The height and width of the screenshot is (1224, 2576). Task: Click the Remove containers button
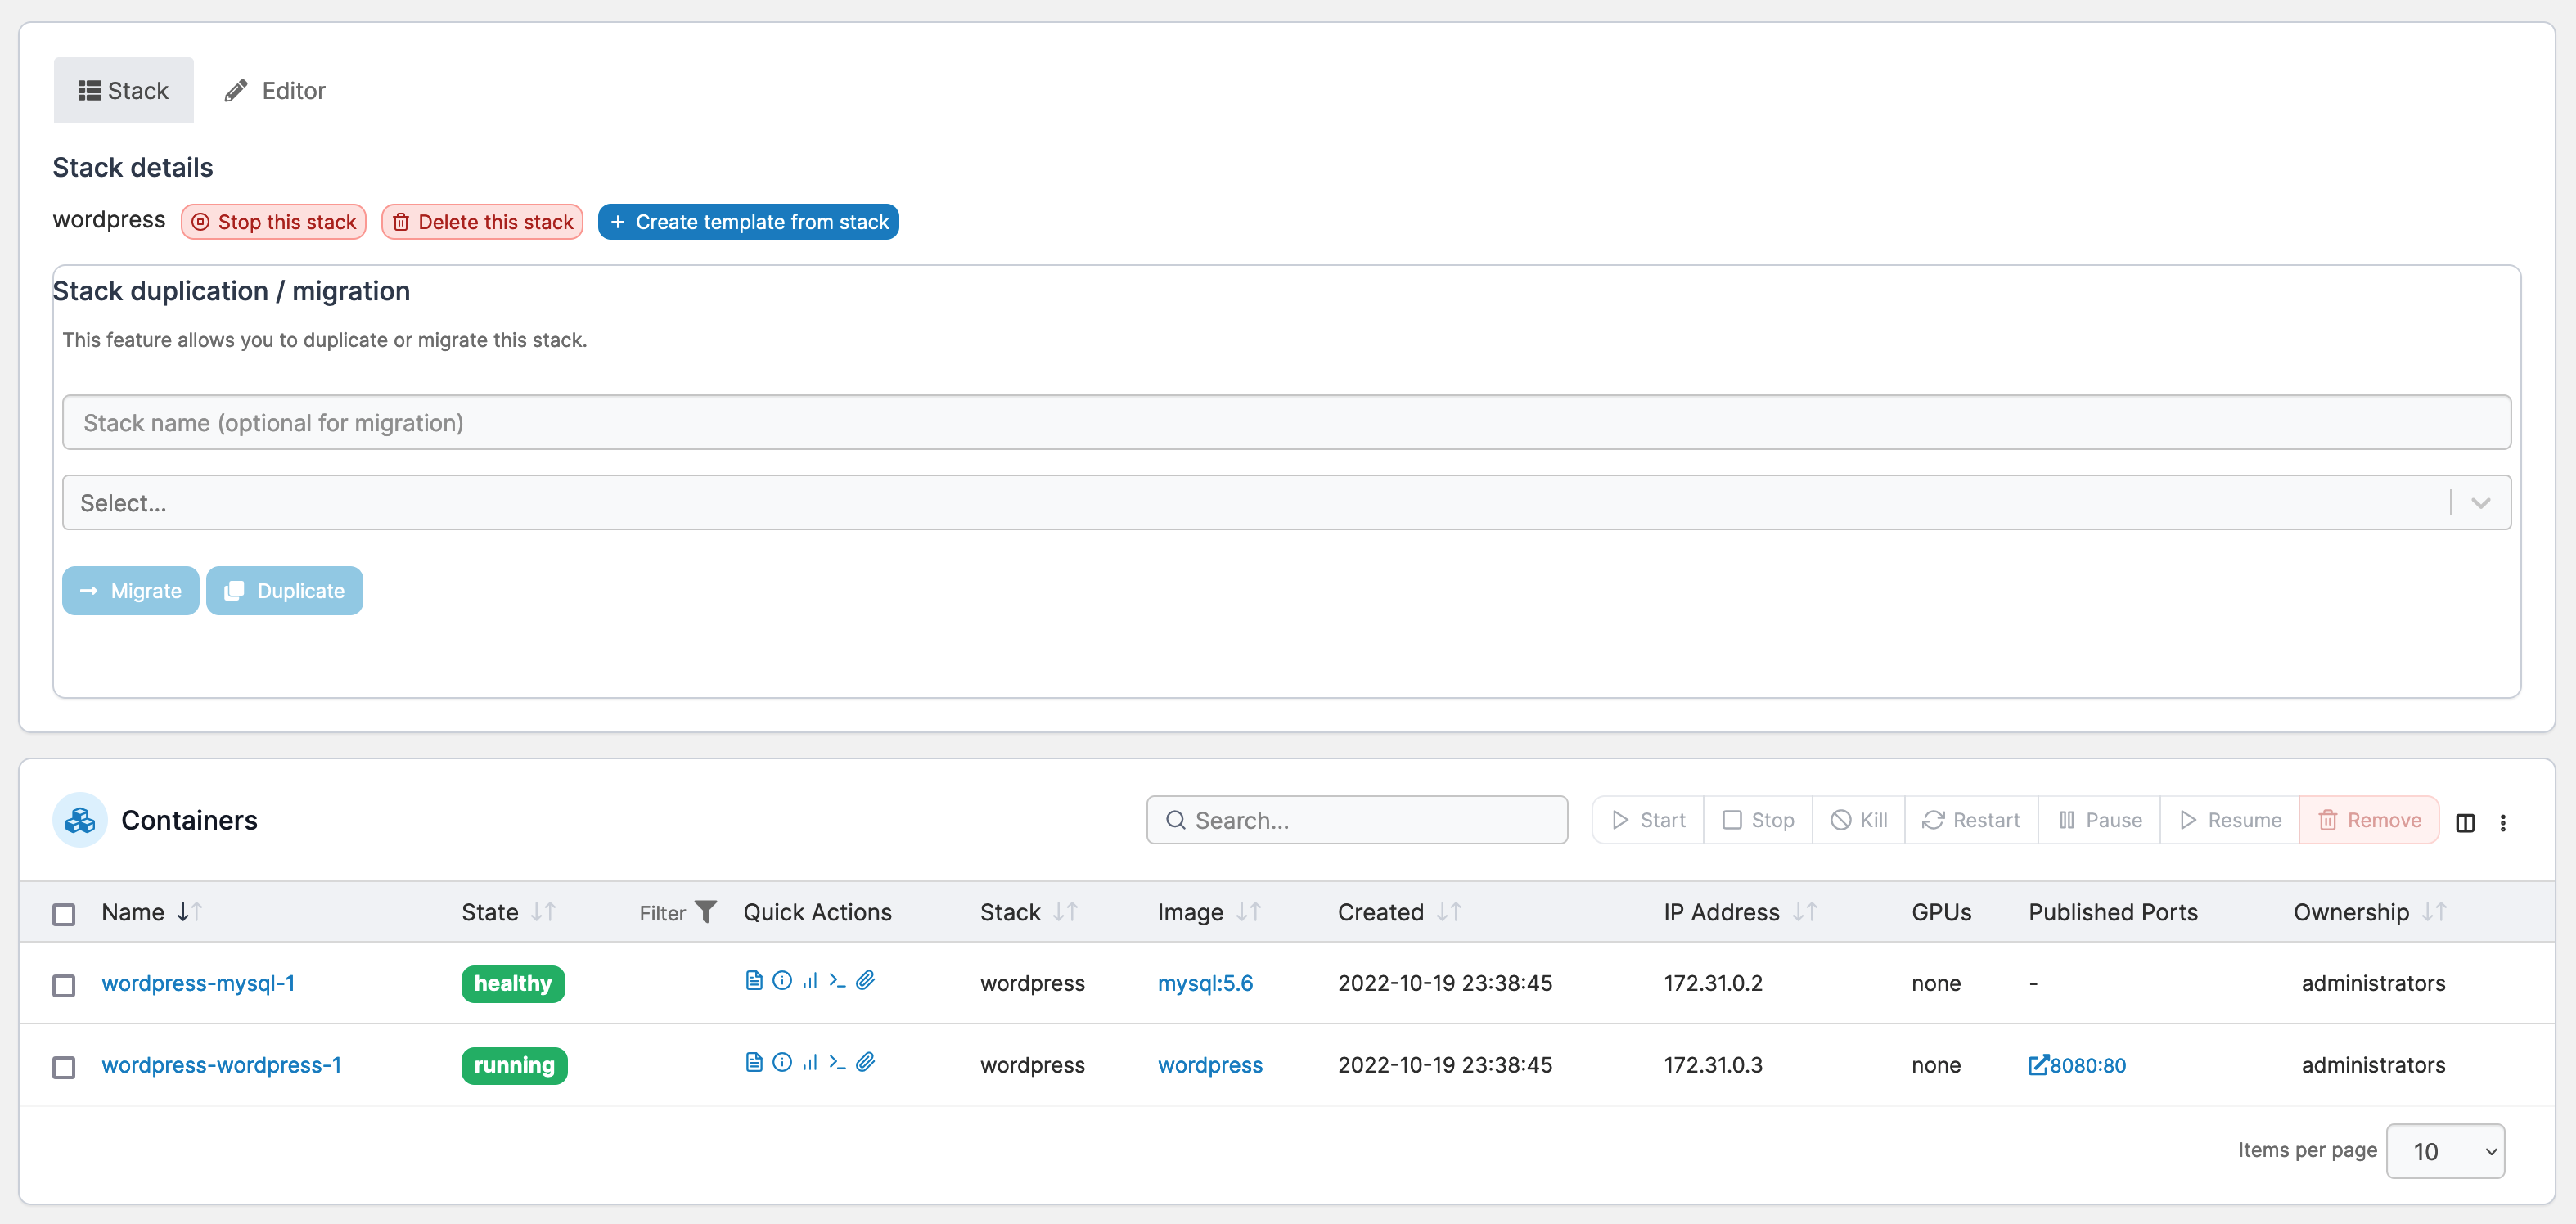click(2369, 820)
